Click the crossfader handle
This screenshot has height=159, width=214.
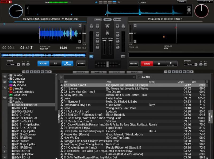coord(108,64)
